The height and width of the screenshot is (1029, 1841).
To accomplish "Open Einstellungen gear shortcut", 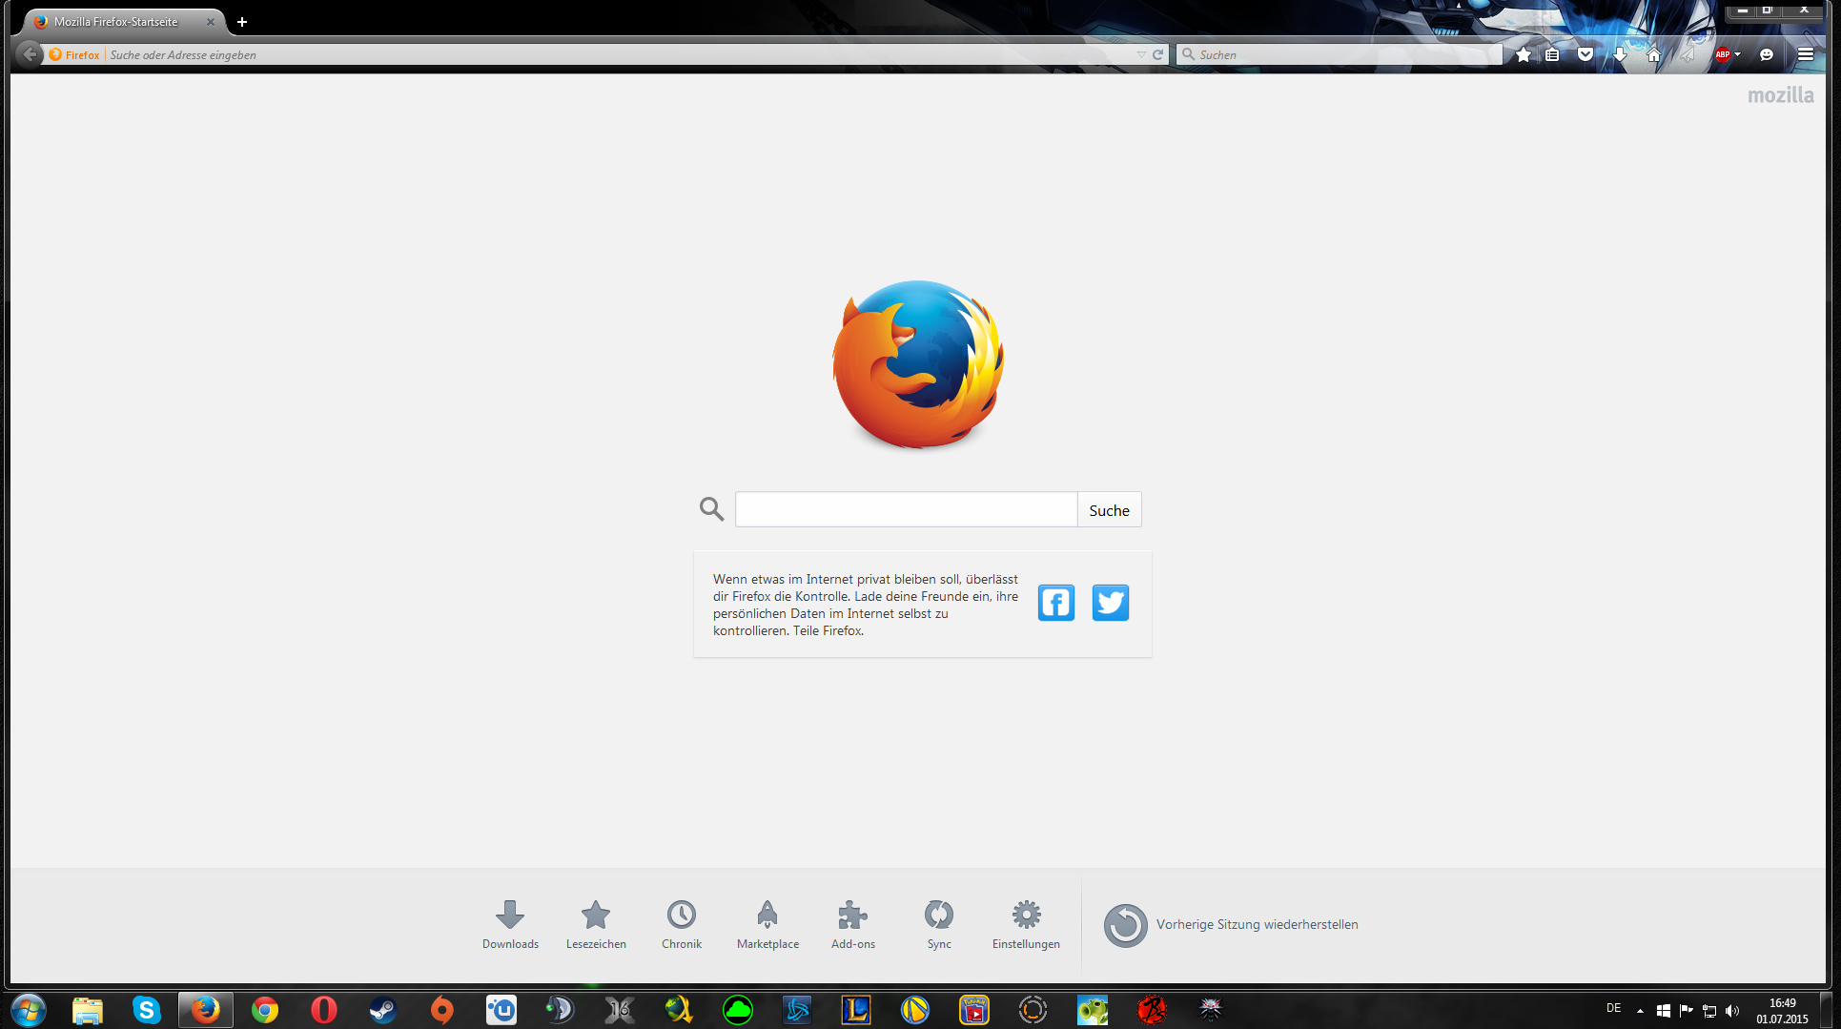I will point(1026,924).
